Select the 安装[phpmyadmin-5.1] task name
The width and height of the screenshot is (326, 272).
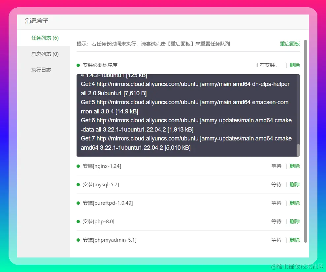point(110,240)
